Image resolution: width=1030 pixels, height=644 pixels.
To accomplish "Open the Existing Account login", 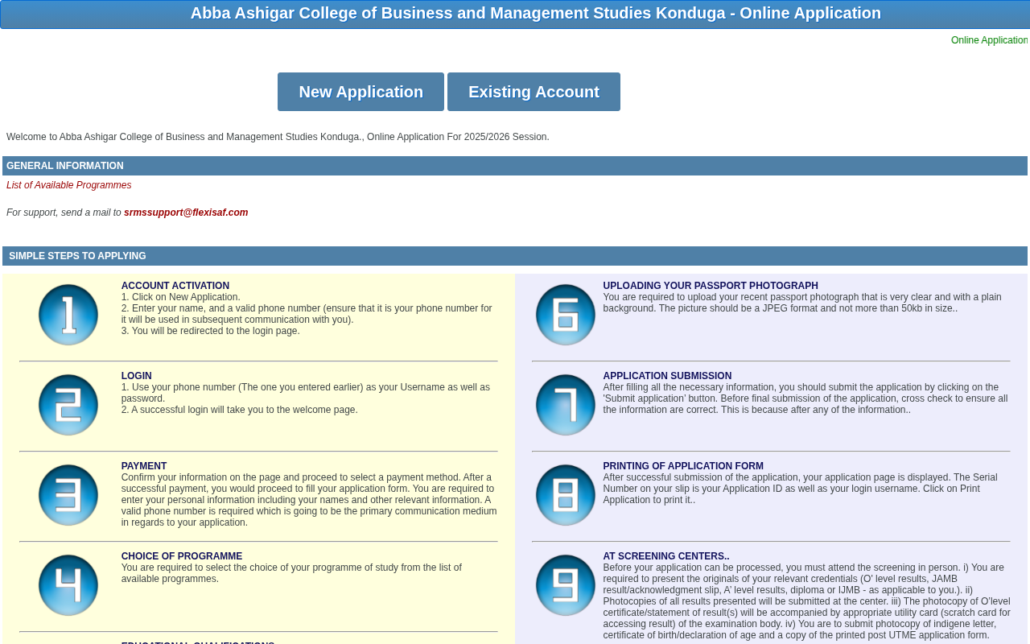I will click(x=534, y=92).
